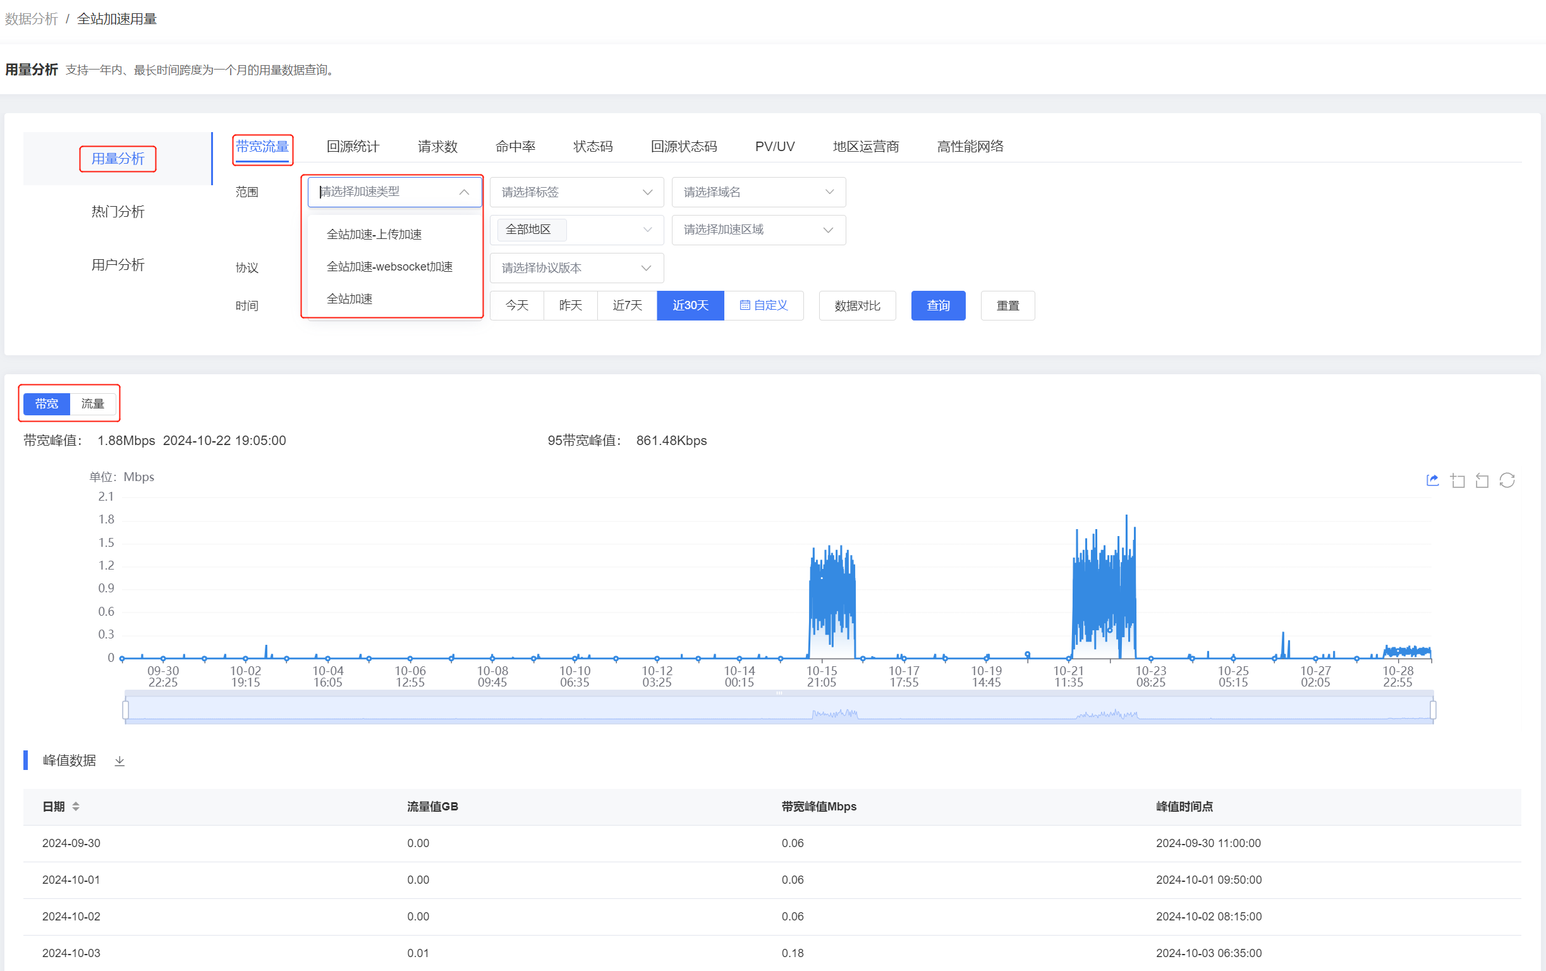Open 热门分析 in side menu

pos(118,212)
